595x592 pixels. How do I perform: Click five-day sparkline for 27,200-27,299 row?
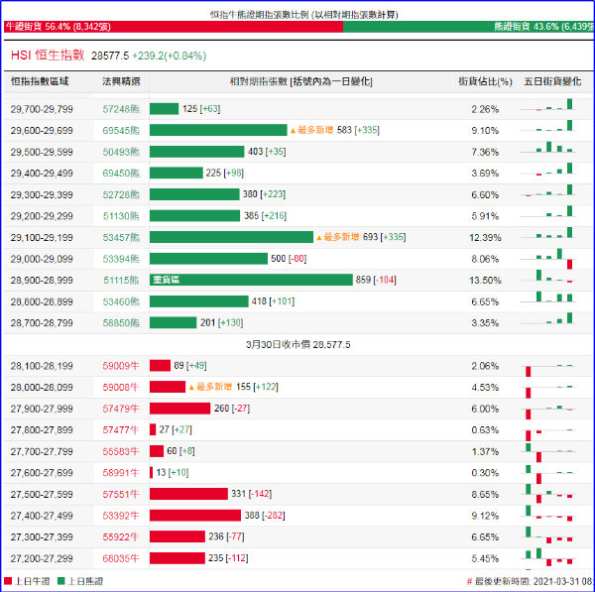[x=548, y=557]
